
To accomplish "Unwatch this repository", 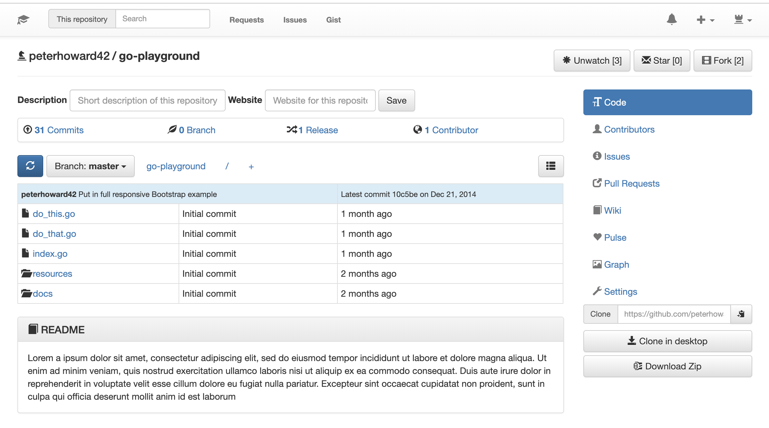I will pyautogui.click(x=592, y=60).
